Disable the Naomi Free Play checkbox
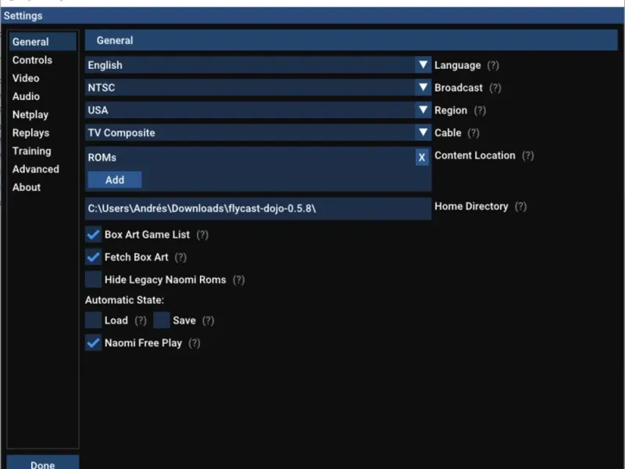 point(93,343)
